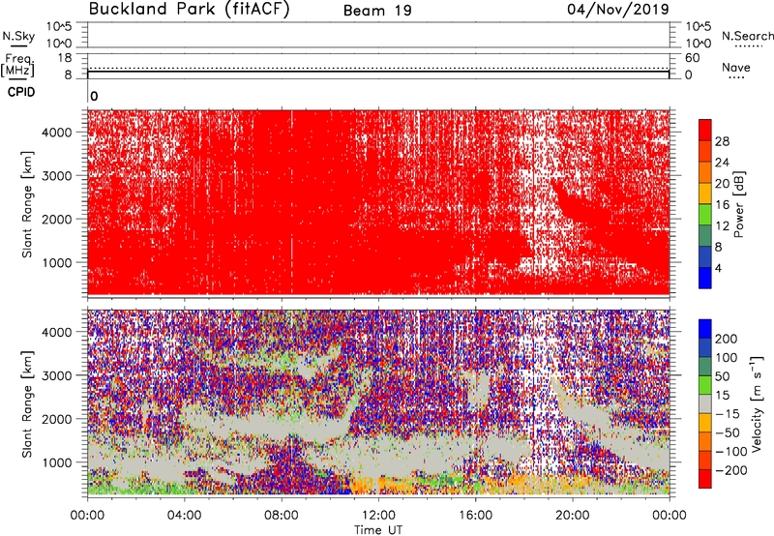Screen dimensions: 774x536
Task: Click the gray -15 to 15 velocity colorbar segment
Action: (x=705, y=403)
